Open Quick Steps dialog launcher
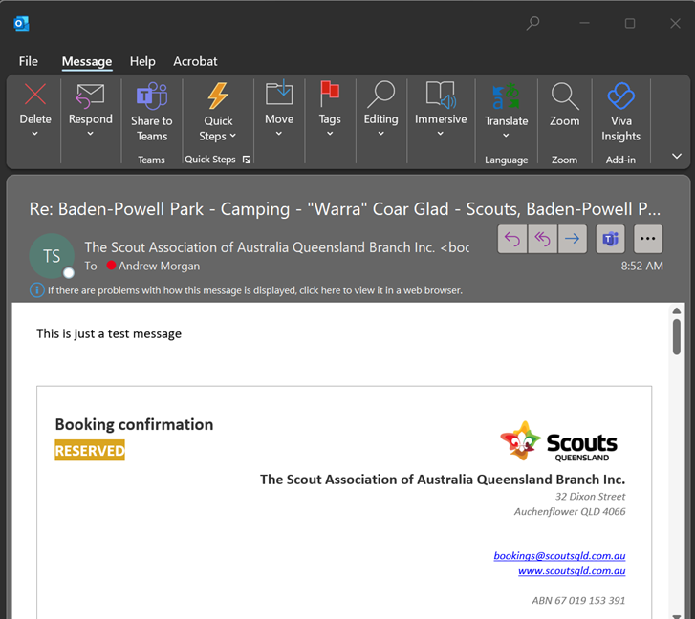 247,160
